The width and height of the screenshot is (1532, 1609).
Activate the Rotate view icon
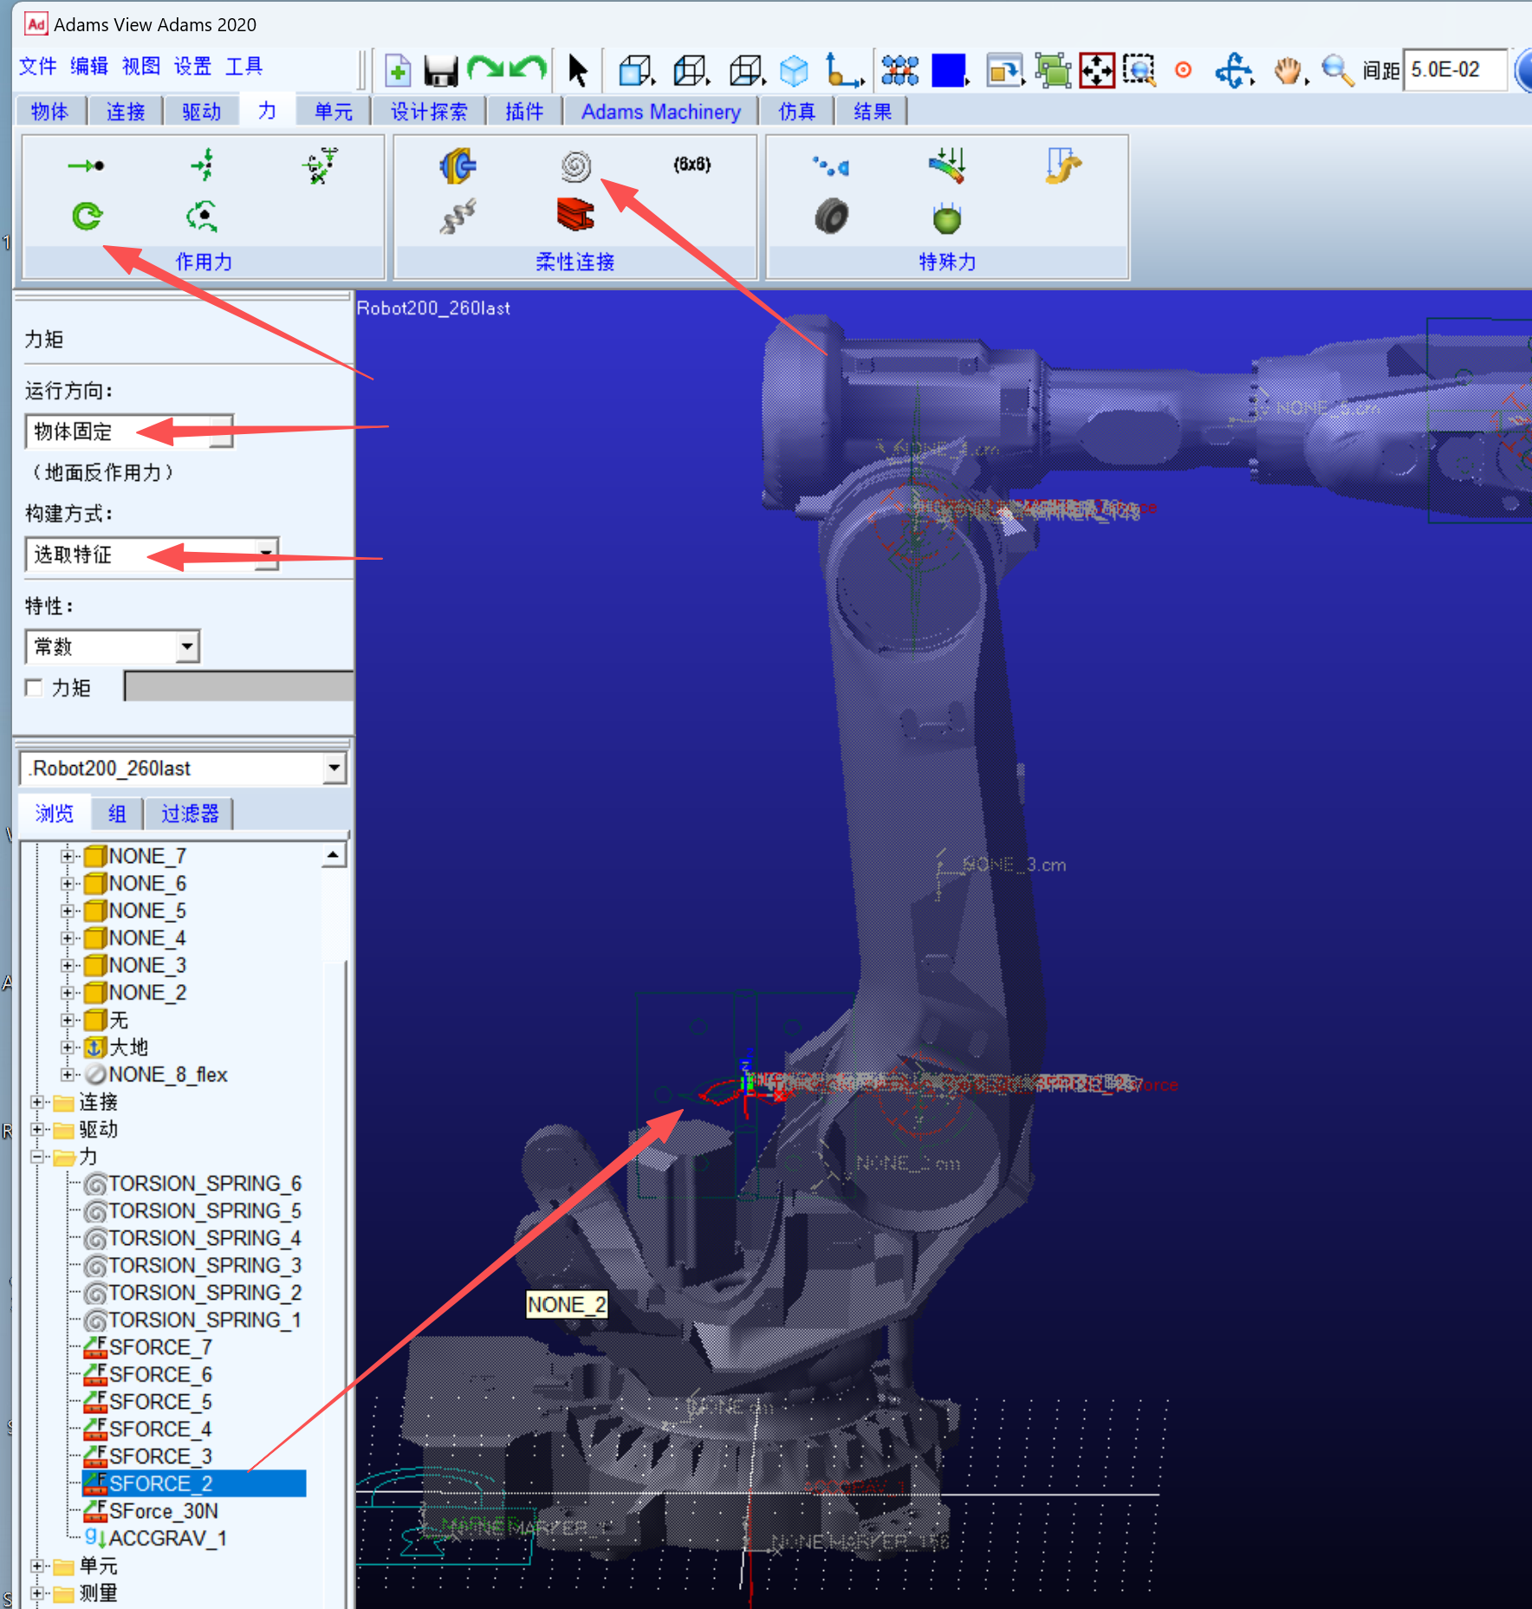pyautogui.click(x=1233, y=70)
